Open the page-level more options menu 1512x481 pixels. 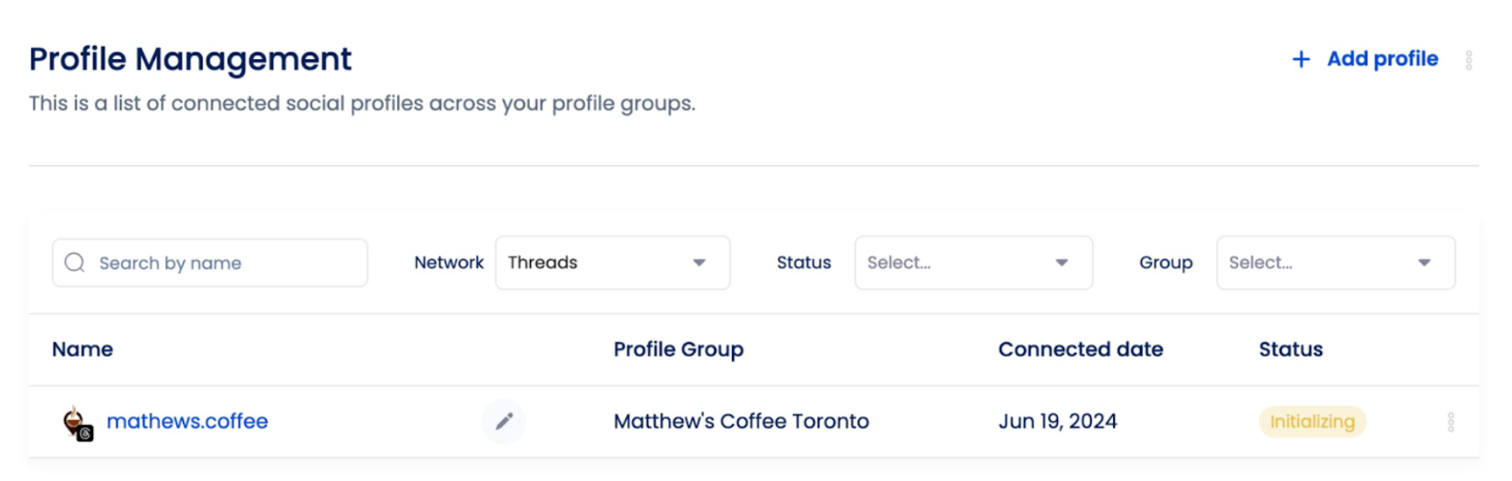(x=1469, y=60)
